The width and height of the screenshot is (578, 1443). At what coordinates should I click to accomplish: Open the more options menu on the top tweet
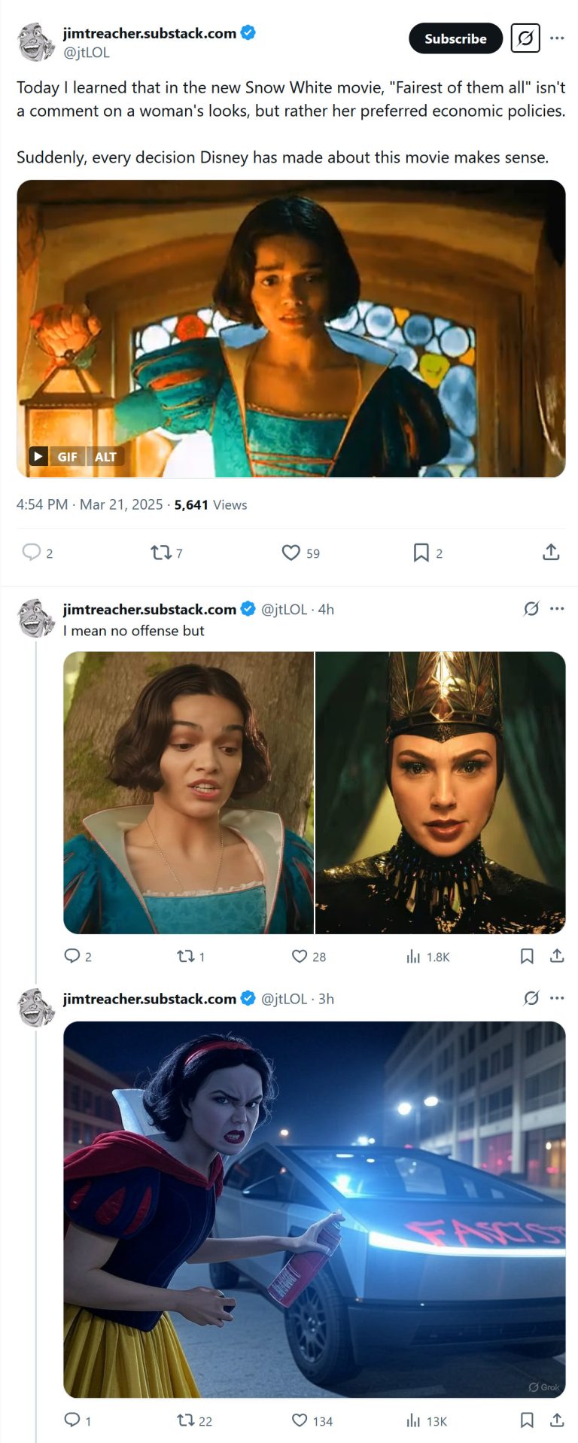click(558, 38)
